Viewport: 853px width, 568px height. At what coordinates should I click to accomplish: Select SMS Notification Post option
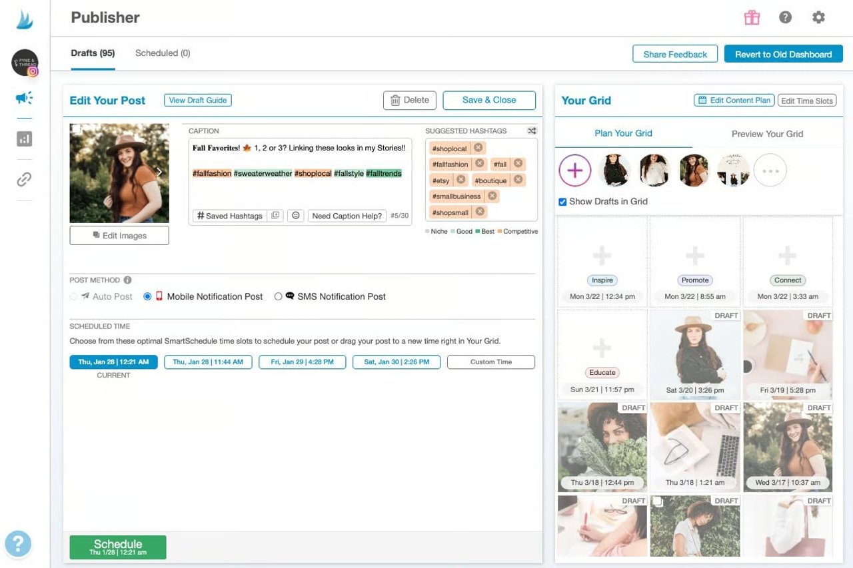[279, 296]
